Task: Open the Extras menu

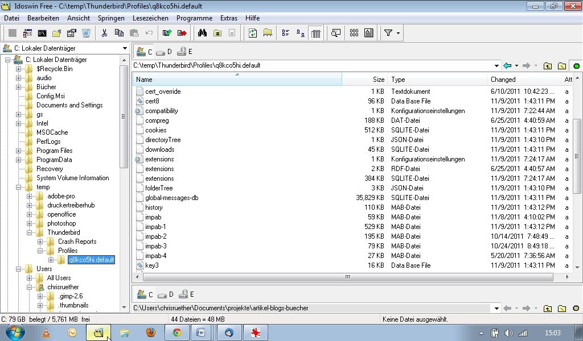Action: (x=228, y=18)
